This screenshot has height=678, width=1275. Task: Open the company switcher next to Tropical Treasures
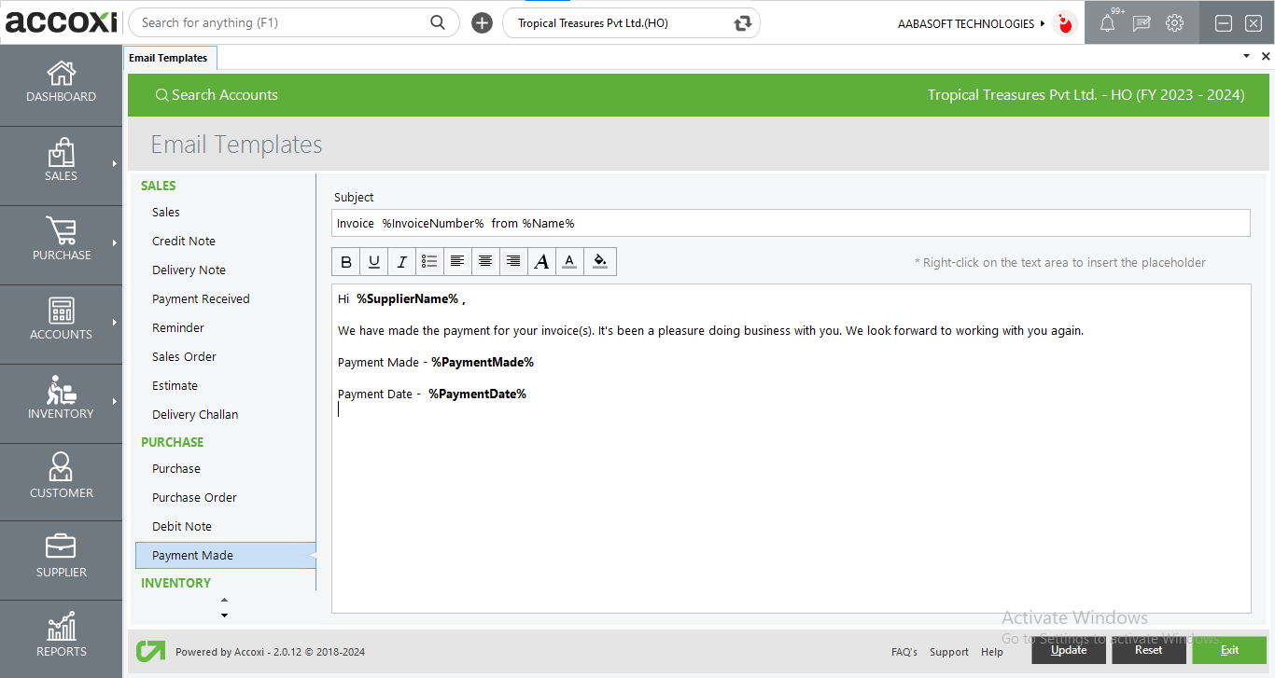point(740,22)
